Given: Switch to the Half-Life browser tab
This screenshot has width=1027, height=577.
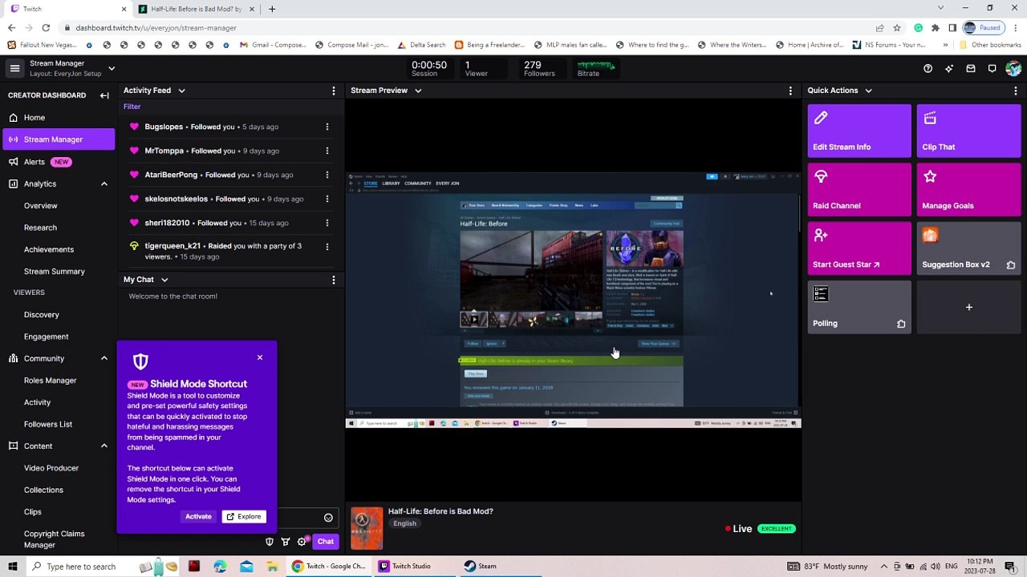Looking at the screenshot, I should 197,9.
